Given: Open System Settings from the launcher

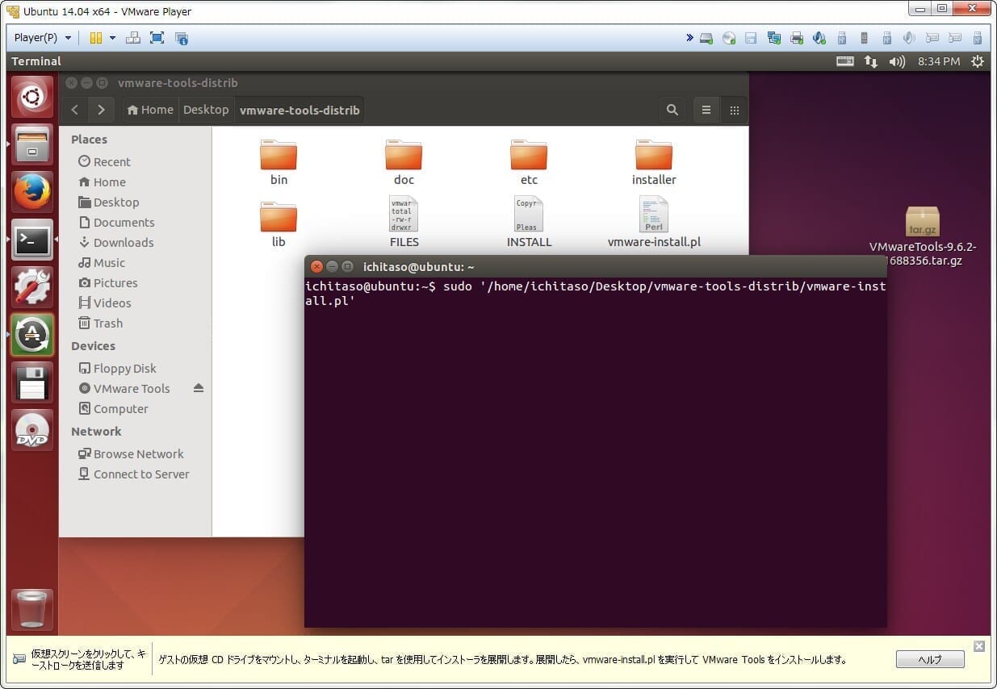Looking at the screenshot, I should [32, 287].
